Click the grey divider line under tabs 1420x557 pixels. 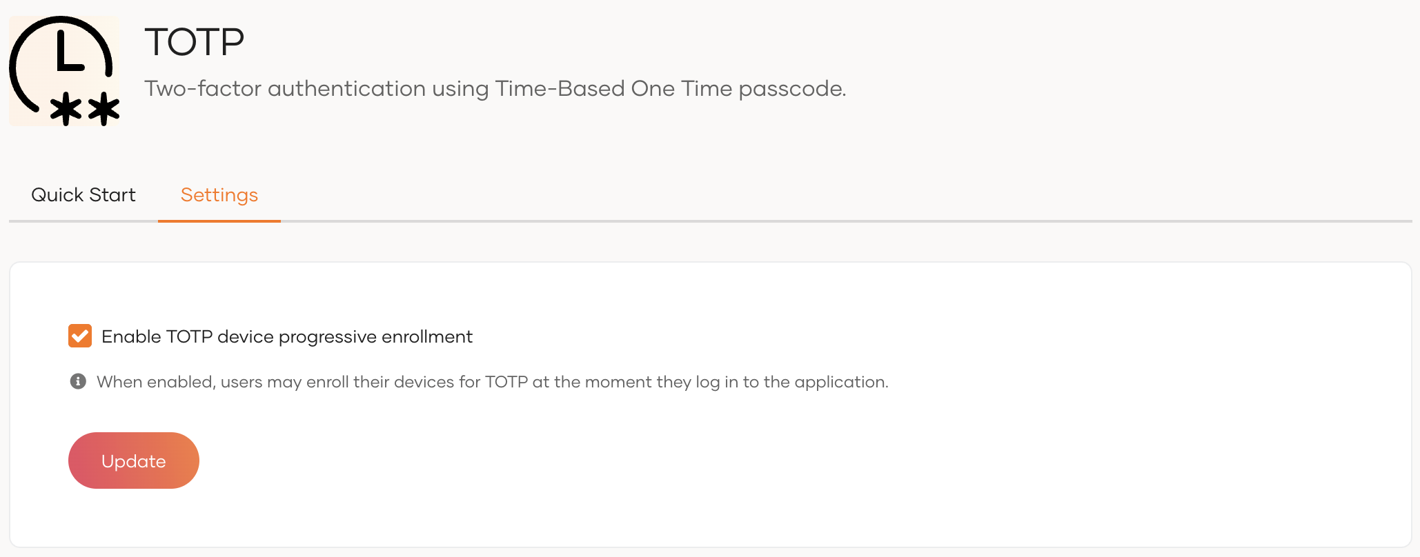coord(828,221)
